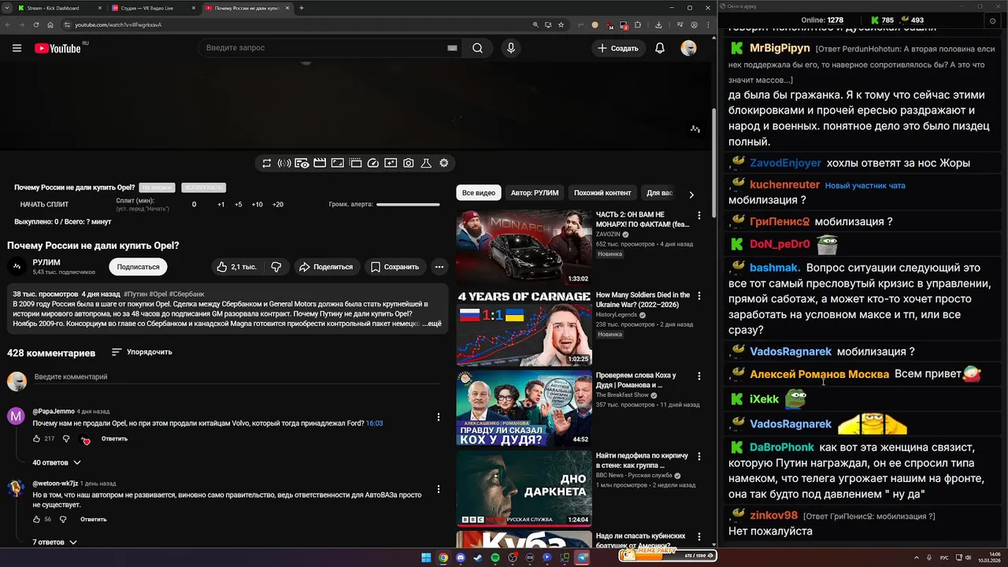Screen dimensions: 1008x567
Task: Add +10 minutes to split
Action: (257, 205)
